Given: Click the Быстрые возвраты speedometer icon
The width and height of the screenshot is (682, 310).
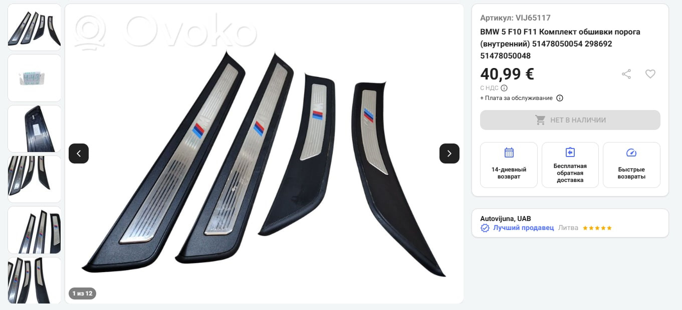Looking at the screenshot, I should point(631,152).
